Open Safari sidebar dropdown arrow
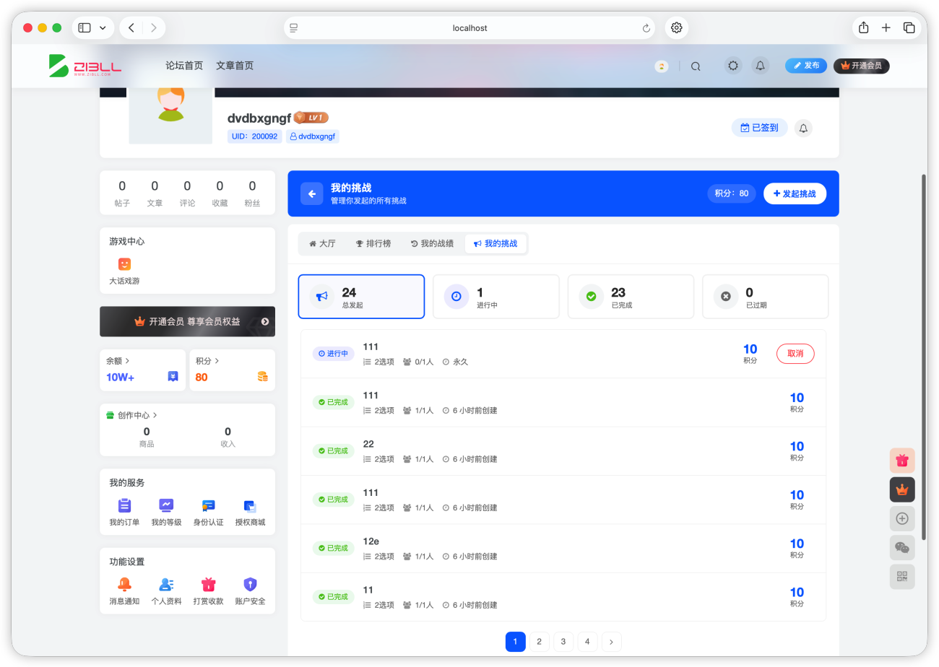The height and width of the screenshot is (667, 939). [x=103, y=28]
